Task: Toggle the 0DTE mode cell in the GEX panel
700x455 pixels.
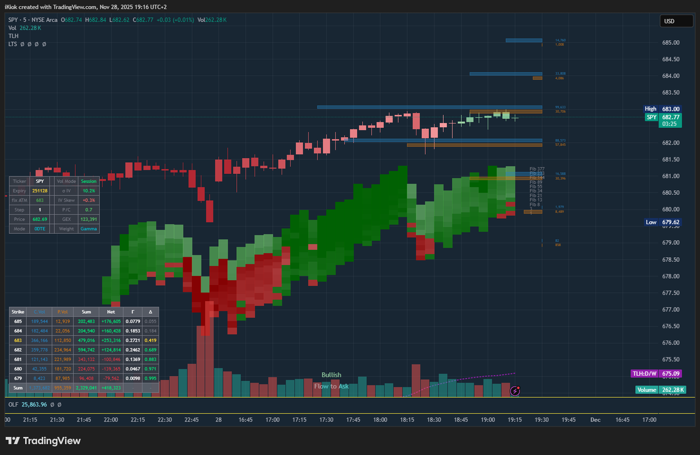Action: [40, 229]
